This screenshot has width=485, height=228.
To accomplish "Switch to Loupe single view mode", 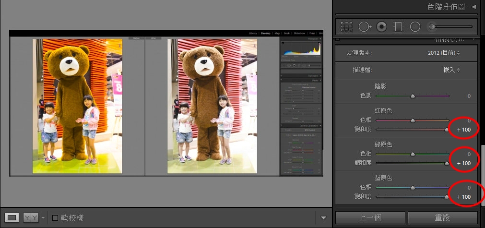I will click(x=12, y=218).
